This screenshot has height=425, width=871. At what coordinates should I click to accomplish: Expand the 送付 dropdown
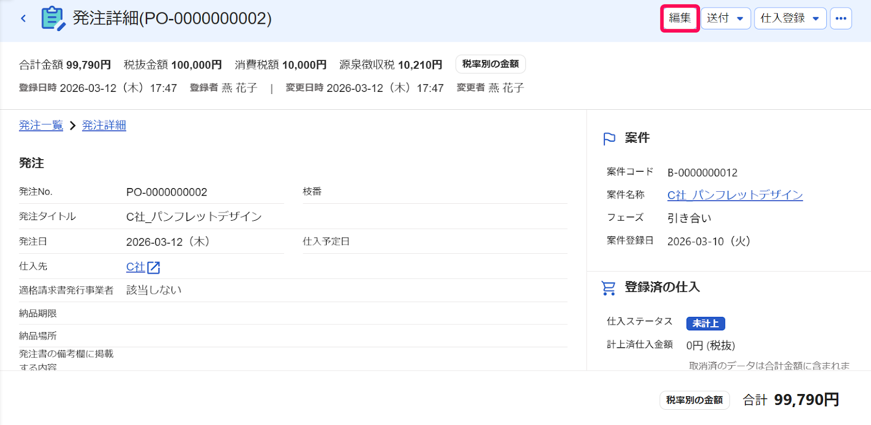[x=726, y=18]
